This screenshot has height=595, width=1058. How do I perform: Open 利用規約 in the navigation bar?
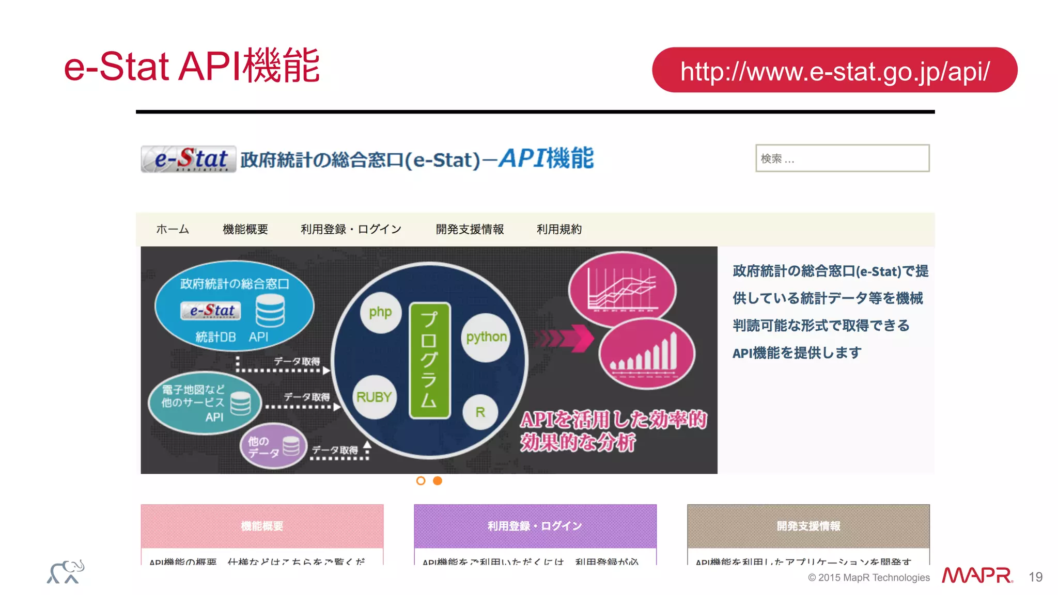click(559, 229)
